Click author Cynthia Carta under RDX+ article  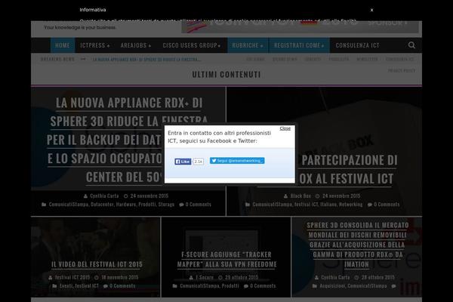tap(104, 196)
